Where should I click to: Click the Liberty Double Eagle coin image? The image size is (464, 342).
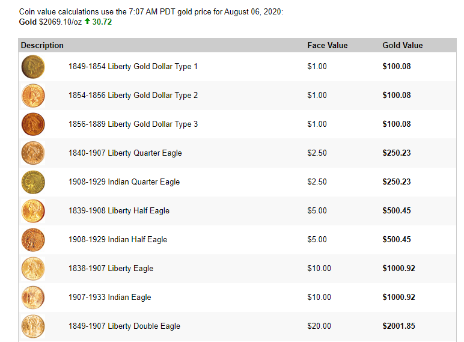click(x=32, y=326)
